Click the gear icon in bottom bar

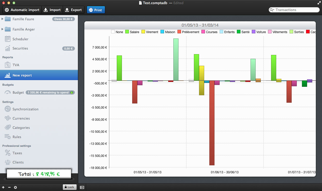[x=15, y=187]
